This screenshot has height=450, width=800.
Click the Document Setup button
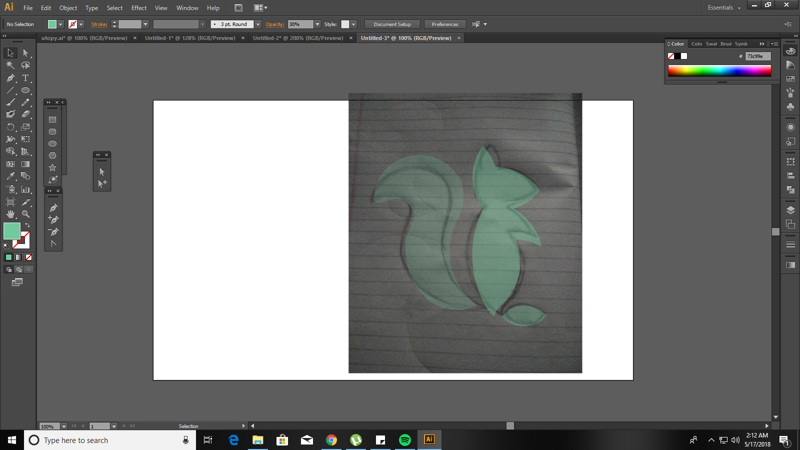392,24
